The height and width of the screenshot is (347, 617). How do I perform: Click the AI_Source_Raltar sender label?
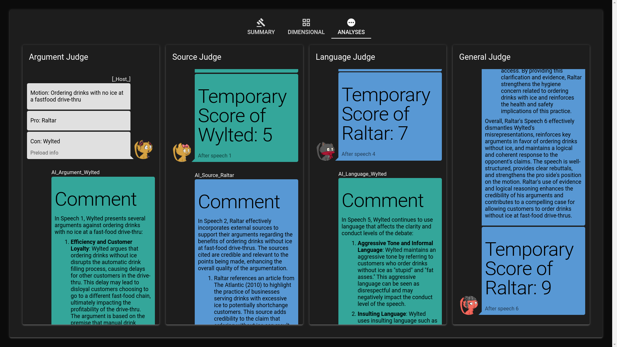(x=214, y=175)
